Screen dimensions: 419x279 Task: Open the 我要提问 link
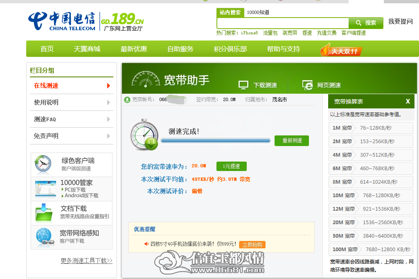(x=400, y=21)
